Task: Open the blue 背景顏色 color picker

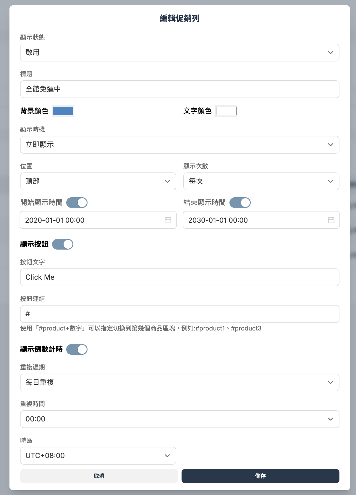Action: [63, 111]
